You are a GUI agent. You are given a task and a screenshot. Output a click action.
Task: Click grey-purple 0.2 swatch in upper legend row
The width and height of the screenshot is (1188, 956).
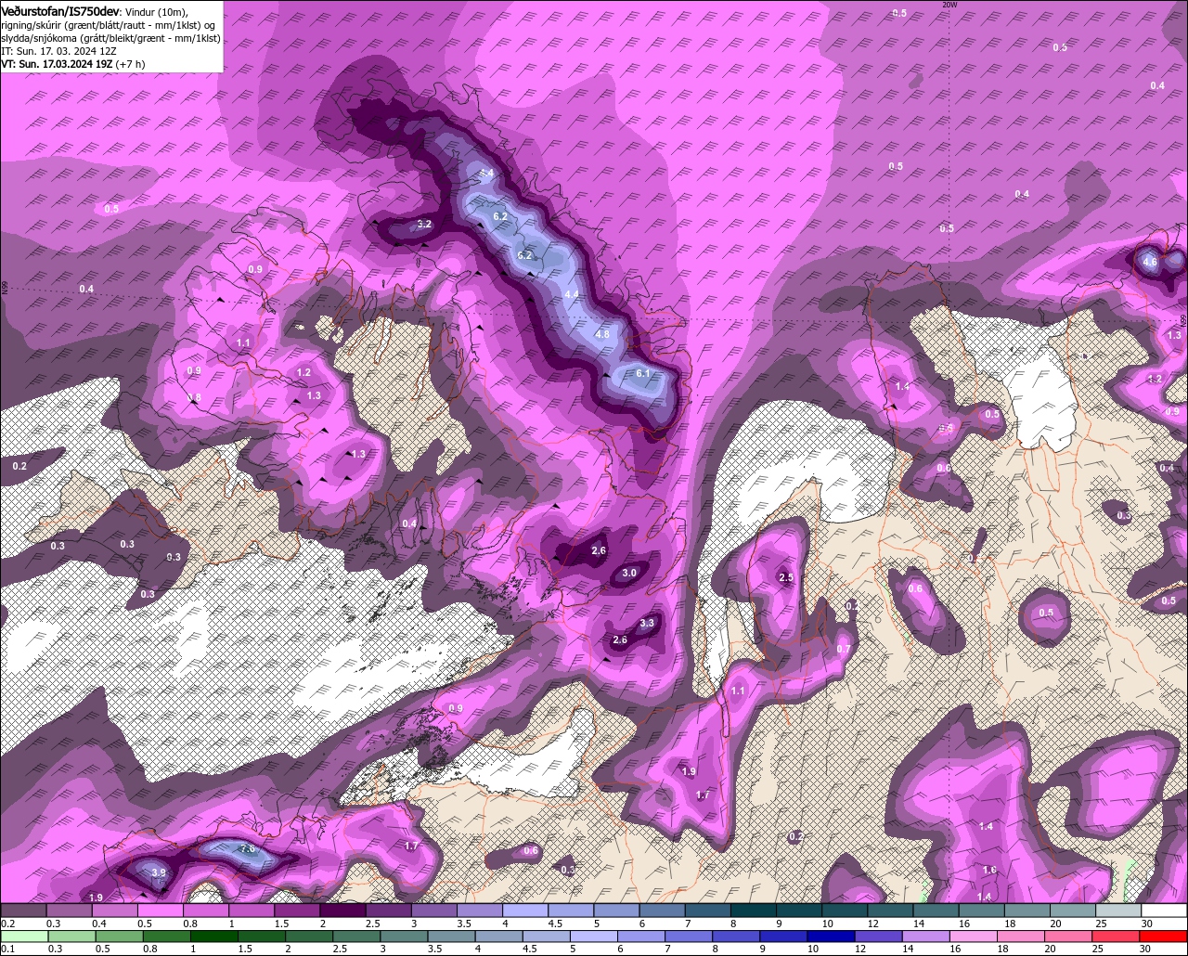point(23,911)
